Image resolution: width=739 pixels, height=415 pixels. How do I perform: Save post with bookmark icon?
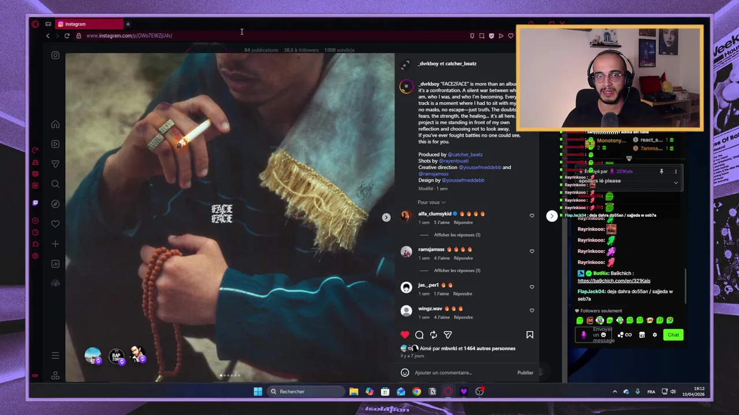pyautogui.click(x=529, y=335)
